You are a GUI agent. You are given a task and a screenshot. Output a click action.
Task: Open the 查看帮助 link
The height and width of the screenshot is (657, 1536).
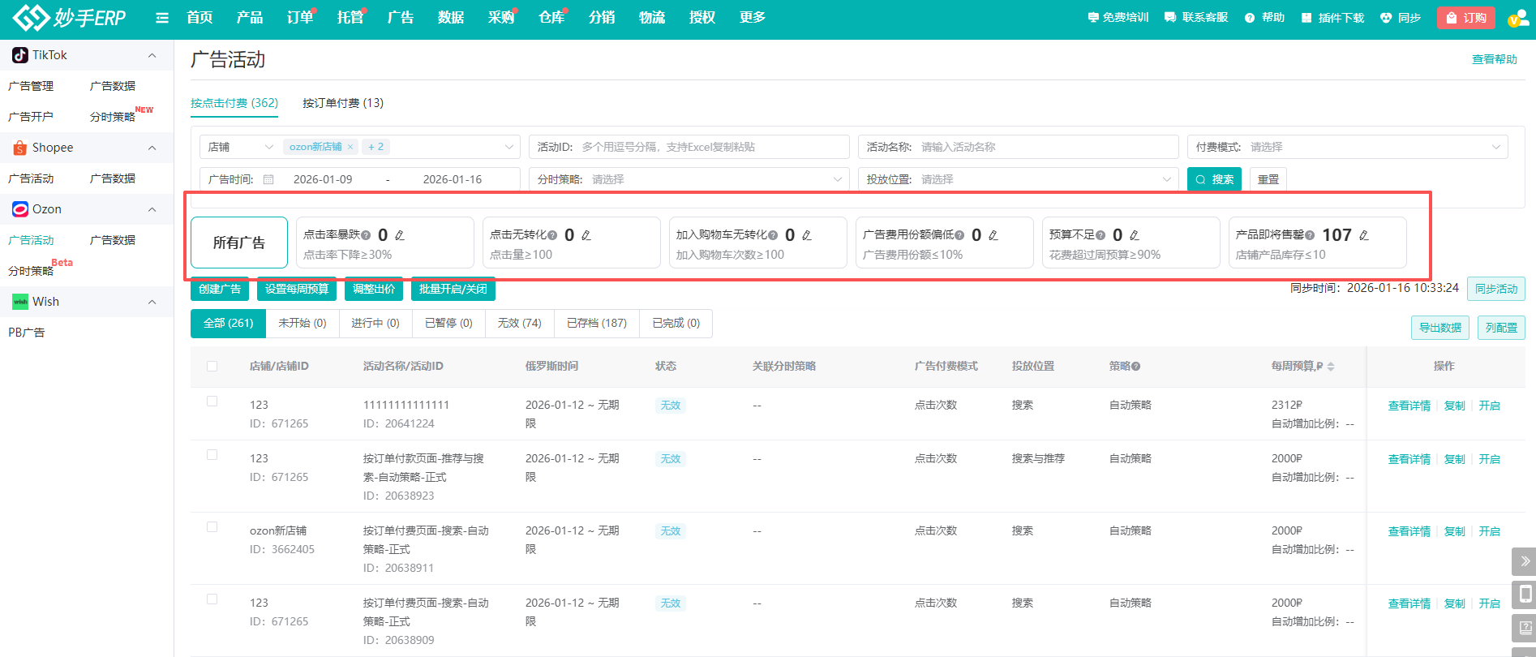coord(1495,59)
